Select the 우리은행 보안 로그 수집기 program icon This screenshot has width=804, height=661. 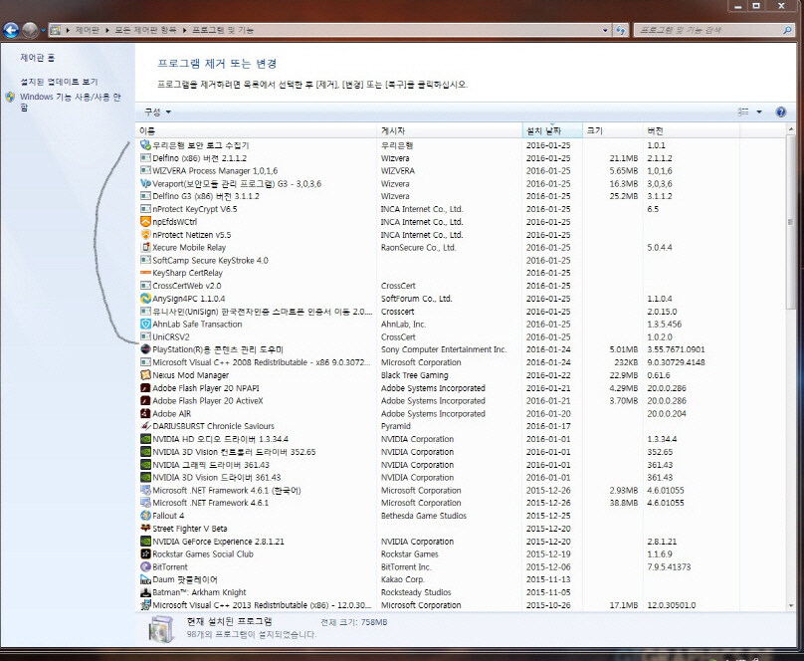click(145, 145)
